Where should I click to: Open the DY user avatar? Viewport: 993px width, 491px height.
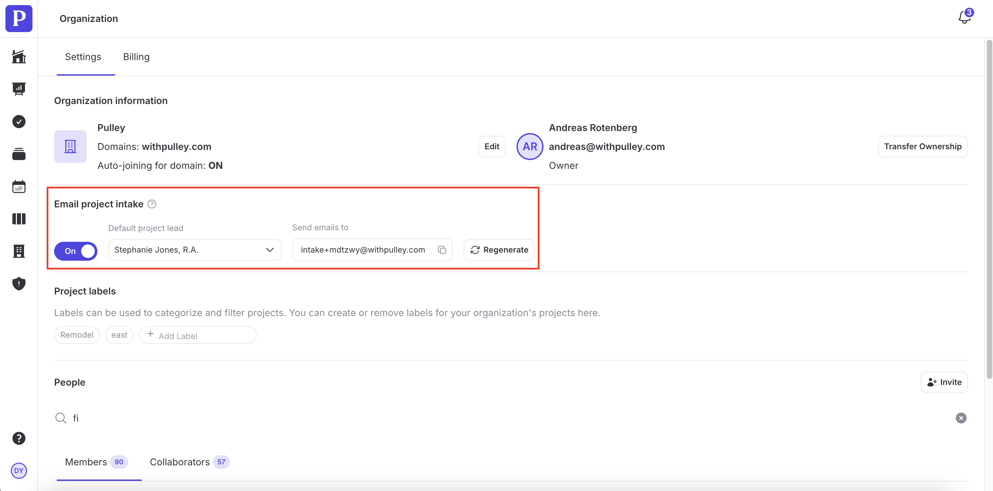[x=19, y=471]
